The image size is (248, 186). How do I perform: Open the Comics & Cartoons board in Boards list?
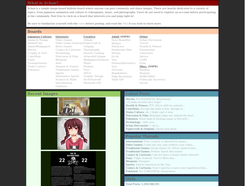point(68,50)
